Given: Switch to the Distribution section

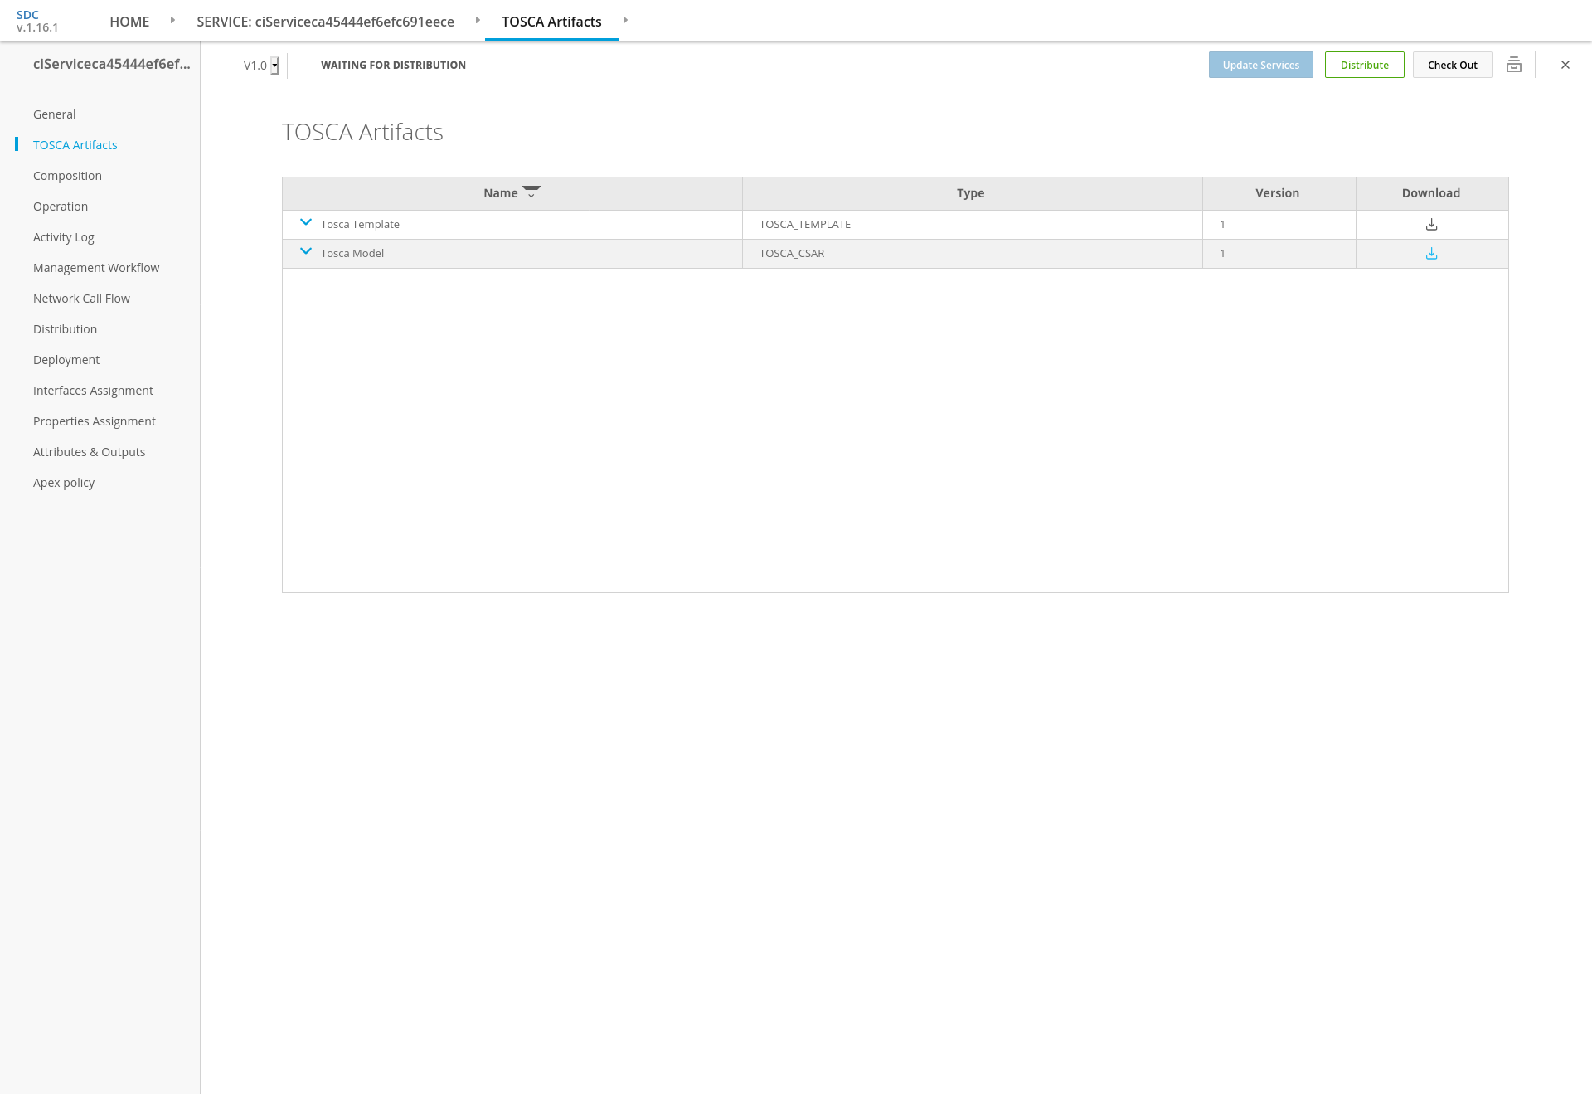Looking at the screenshot, I should 65,329.
